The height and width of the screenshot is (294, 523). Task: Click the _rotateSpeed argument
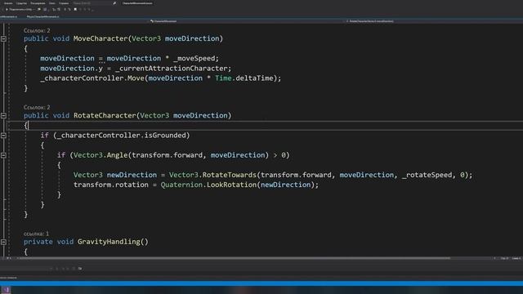coord(427,175)
